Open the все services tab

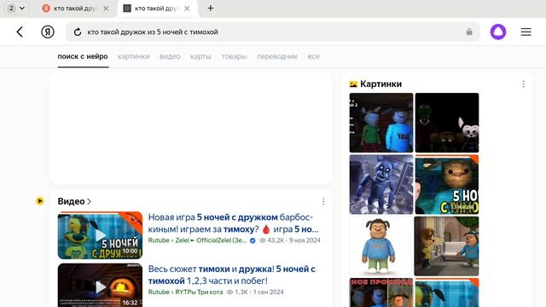point(313,56)
